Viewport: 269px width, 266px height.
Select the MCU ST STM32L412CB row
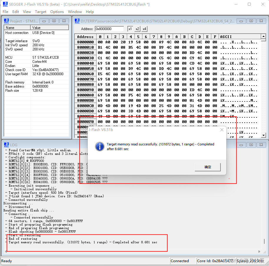point(36,58)
